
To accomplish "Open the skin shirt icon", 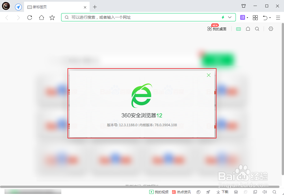I will [x=244, y=6].
